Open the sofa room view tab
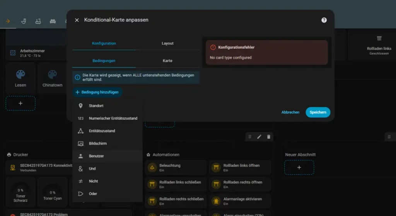This screenshot has width=396, height=216. coord(53,21)
